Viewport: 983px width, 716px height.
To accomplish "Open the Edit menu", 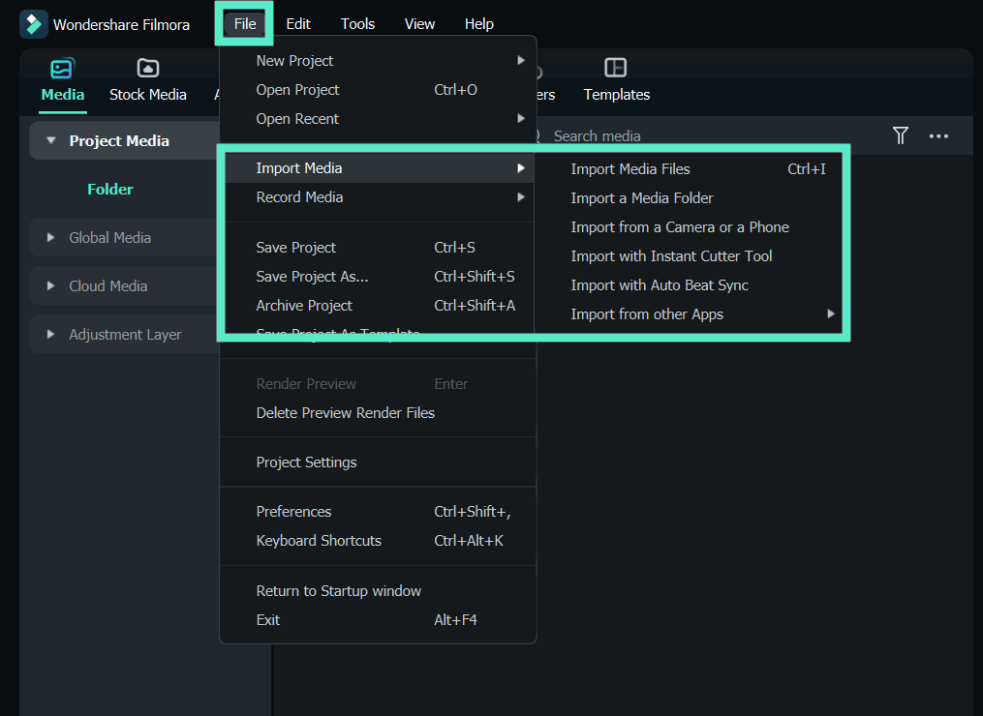I will [x=298, y=23].
